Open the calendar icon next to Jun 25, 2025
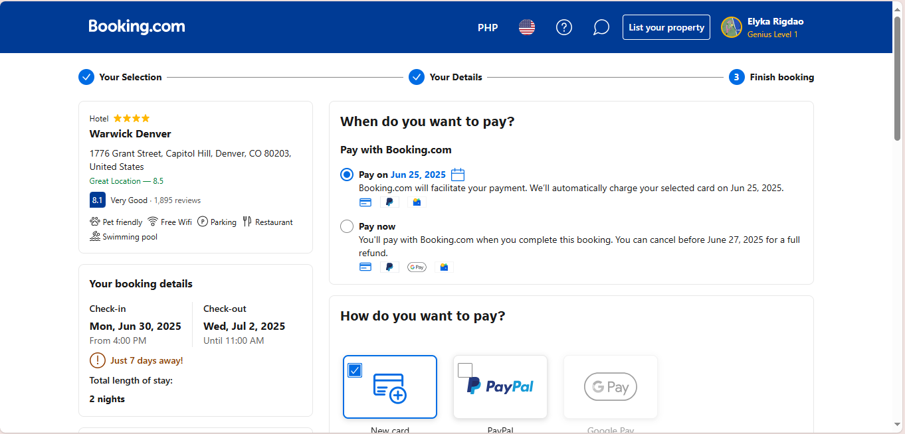 point(458,175)
